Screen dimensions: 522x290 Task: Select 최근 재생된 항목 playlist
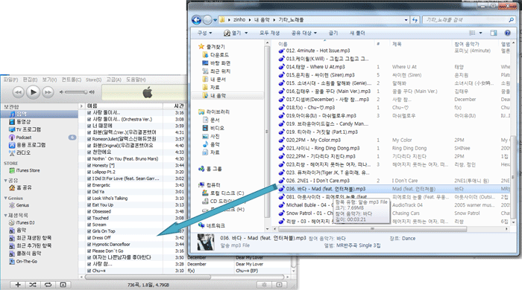click(x=34, y=238)
